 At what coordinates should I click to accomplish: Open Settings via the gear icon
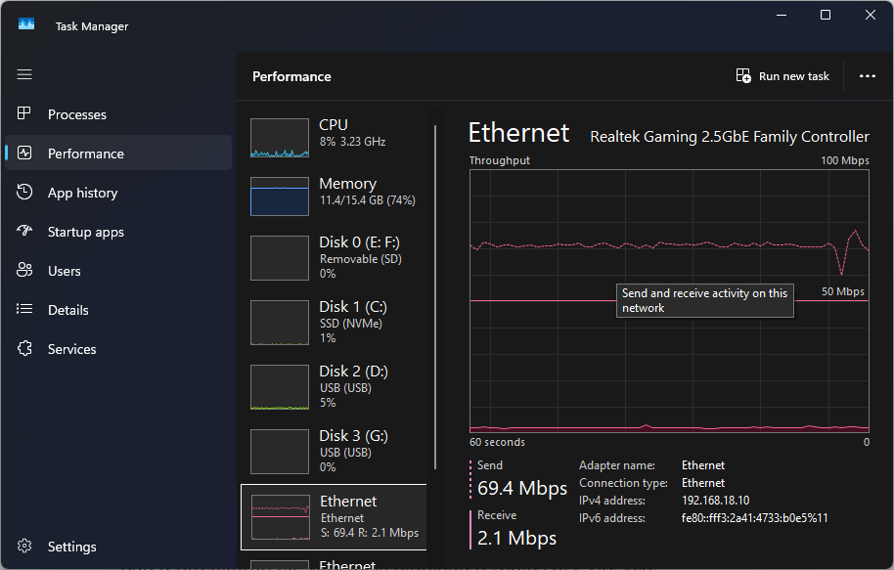pyautogui.click(x=25, y=547)
